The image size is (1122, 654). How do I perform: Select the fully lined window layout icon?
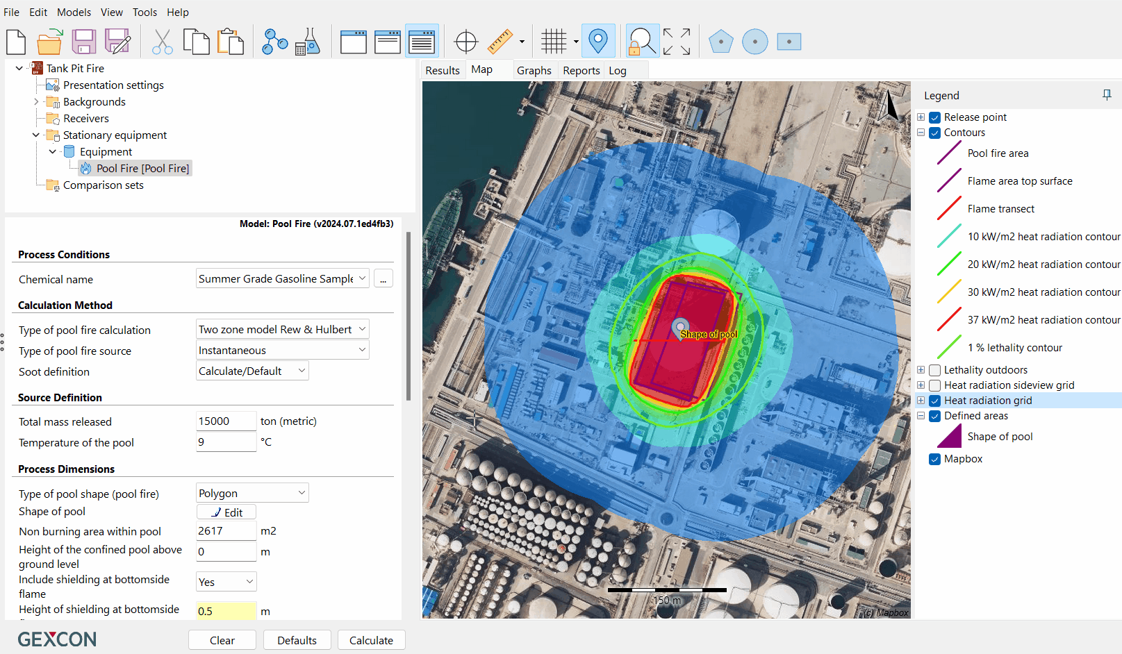click(x=422, y=42)
